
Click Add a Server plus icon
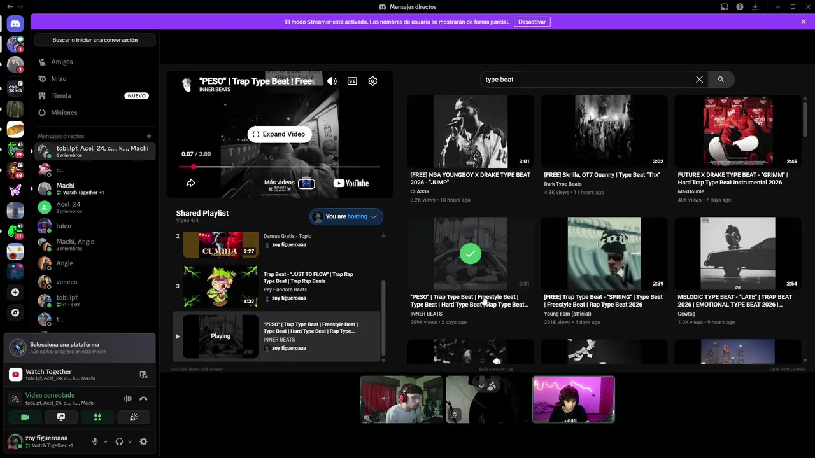[15, 292]
